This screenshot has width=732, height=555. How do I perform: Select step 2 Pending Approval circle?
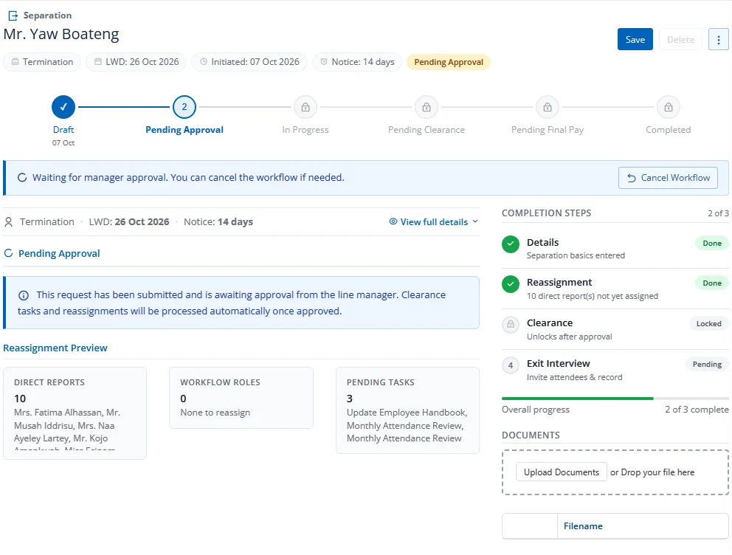[x=184, y=107]
